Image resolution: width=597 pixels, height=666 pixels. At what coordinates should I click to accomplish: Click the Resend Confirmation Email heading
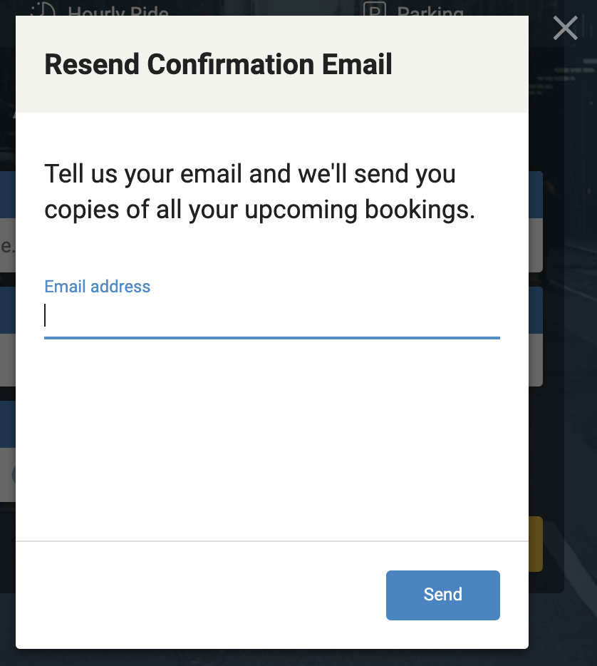(x=218, y=64)
